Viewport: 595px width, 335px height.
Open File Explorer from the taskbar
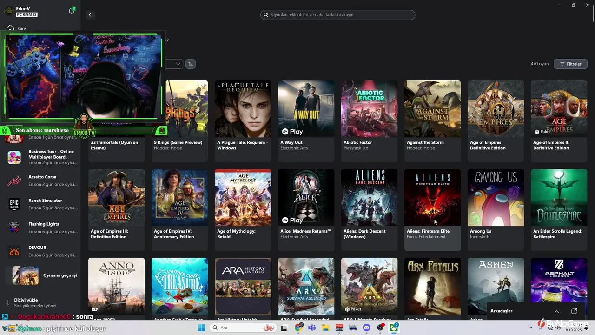click(325, 328)
